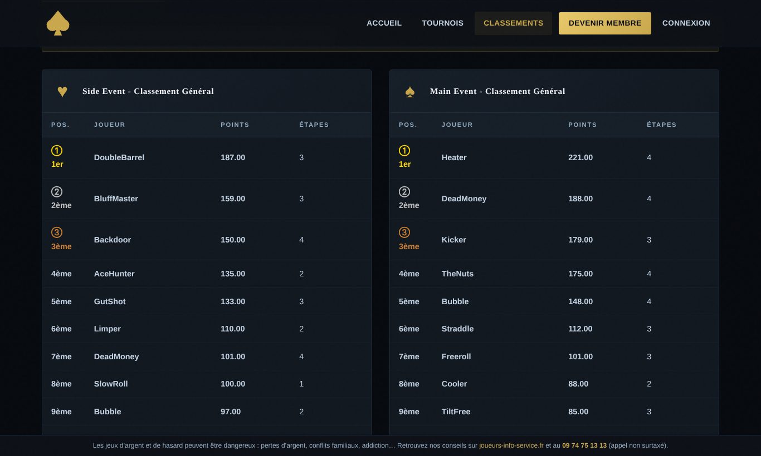Click the gold 1 medal for Heater
Viewport: 761px width, 456px height.
coord(404,151)
